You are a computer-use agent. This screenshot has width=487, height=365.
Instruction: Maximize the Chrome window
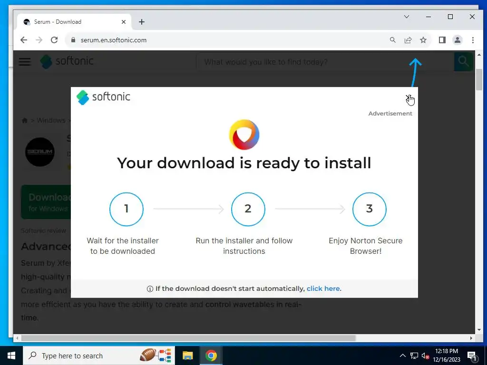[450, 17]
